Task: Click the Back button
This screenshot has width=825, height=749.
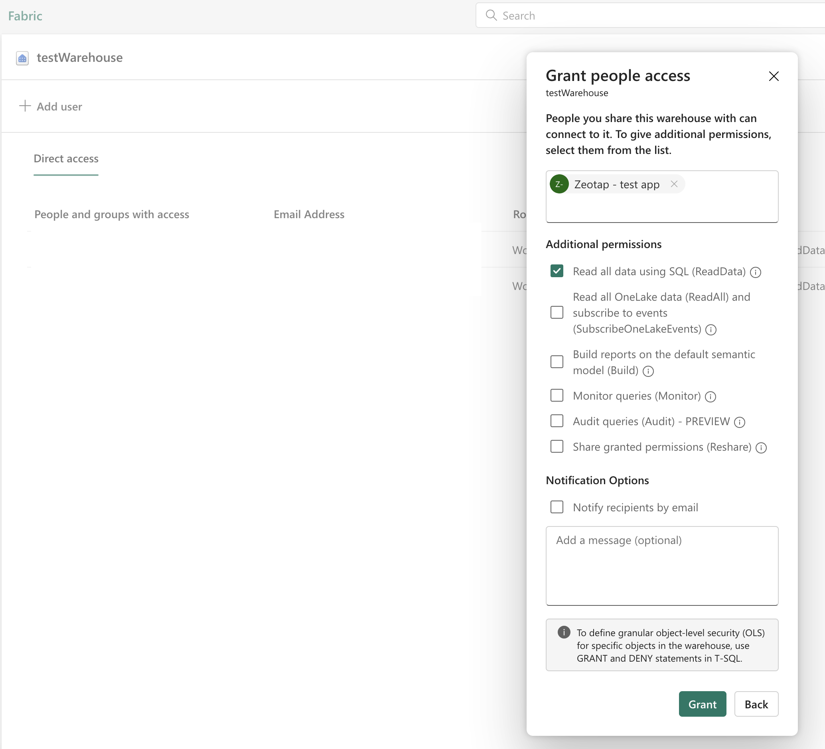Action: [x=756, y=704]
